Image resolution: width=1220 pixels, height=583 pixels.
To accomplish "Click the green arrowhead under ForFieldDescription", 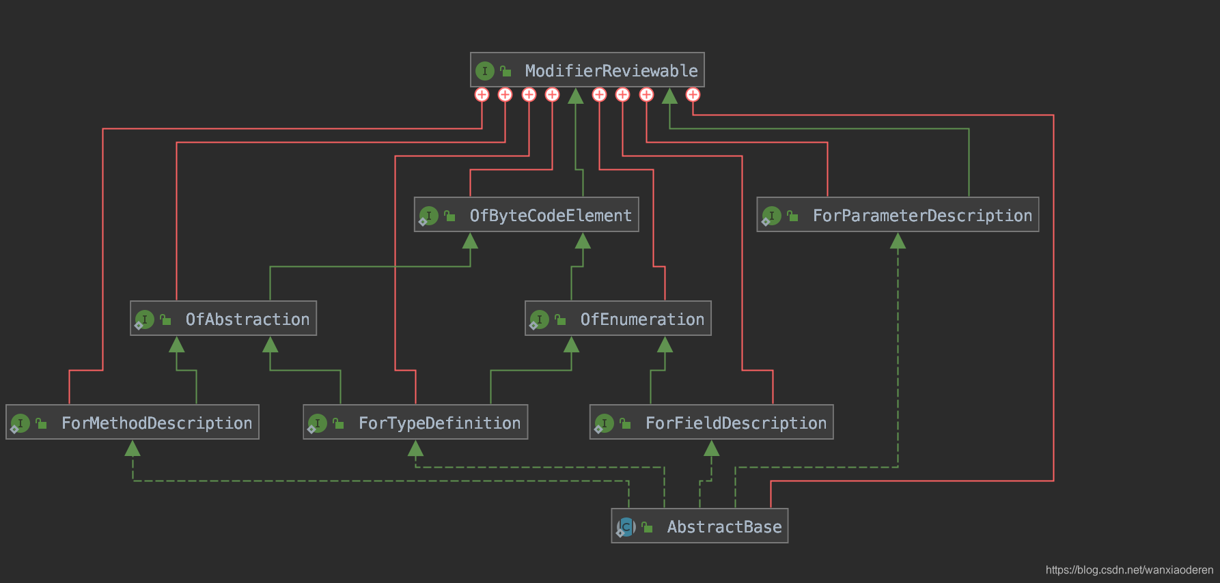I will [x=711, y=448].
